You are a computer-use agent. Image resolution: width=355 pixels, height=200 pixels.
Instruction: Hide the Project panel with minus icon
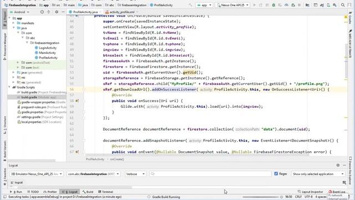pyautogui.click(x=63, y=12)
